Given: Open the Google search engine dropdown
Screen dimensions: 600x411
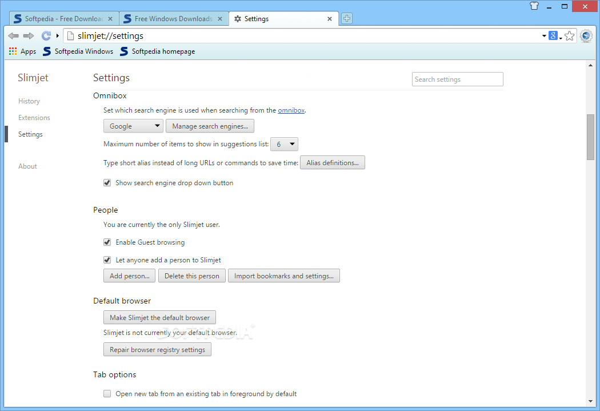Looking at the screenshot, I should click(x=133, y=126).
